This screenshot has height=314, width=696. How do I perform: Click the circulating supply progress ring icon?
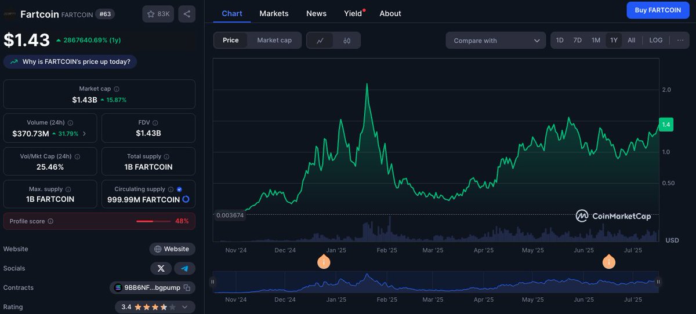[x=186, y=199]
